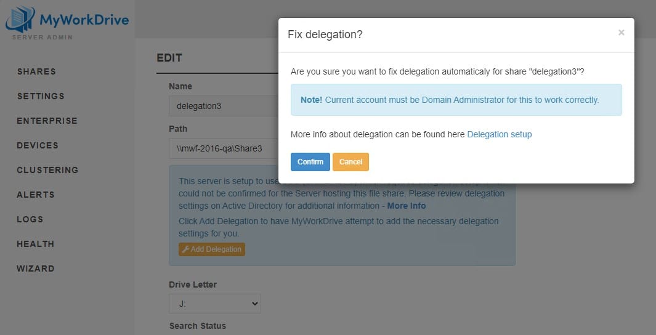Check server Health page
The width and height of the screenshot is (656, 335).
[35, 244]
